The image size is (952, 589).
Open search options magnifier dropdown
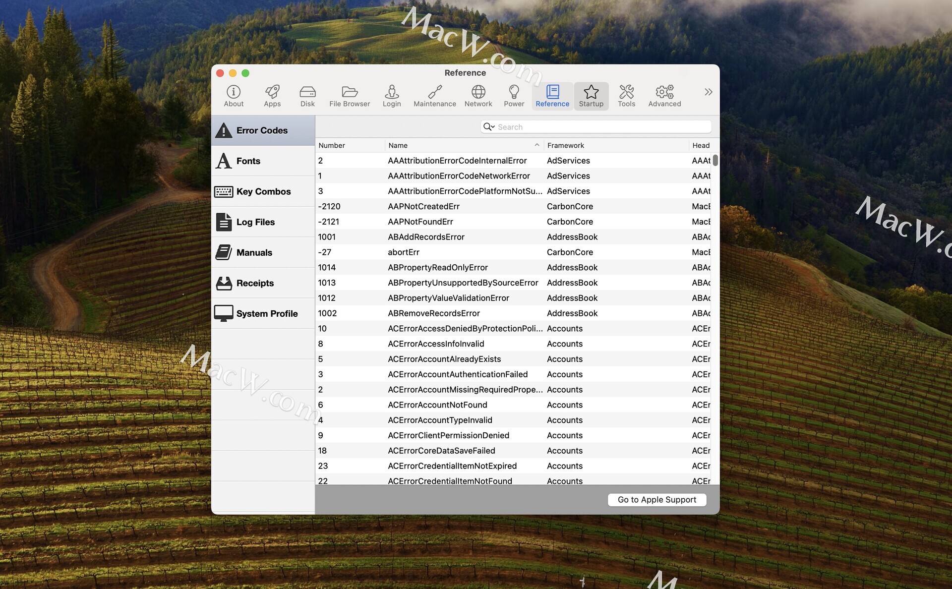coord(489,127)
